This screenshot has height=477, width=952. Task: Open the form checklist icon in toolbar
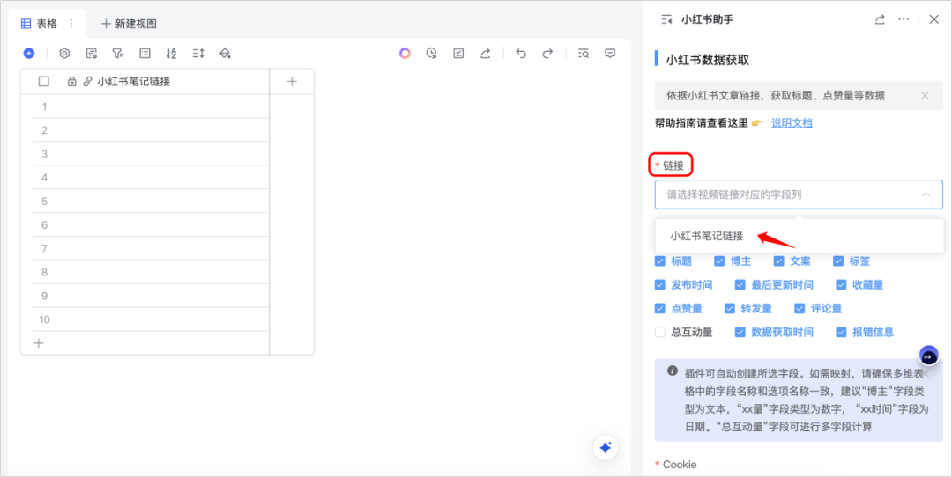pyautogui.click(x=458, y=54)
